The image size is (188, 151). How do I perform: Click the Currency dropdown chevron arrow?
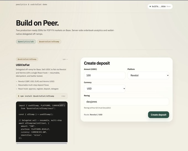pyautogui.click(x=124, y=88)
